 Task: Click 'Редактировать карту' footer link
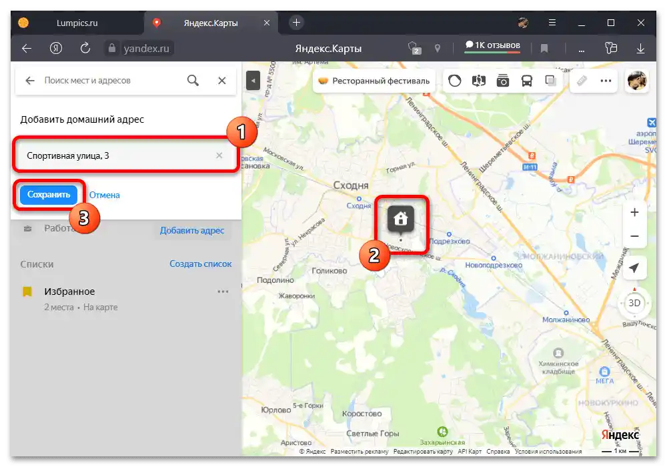[423, 451]
